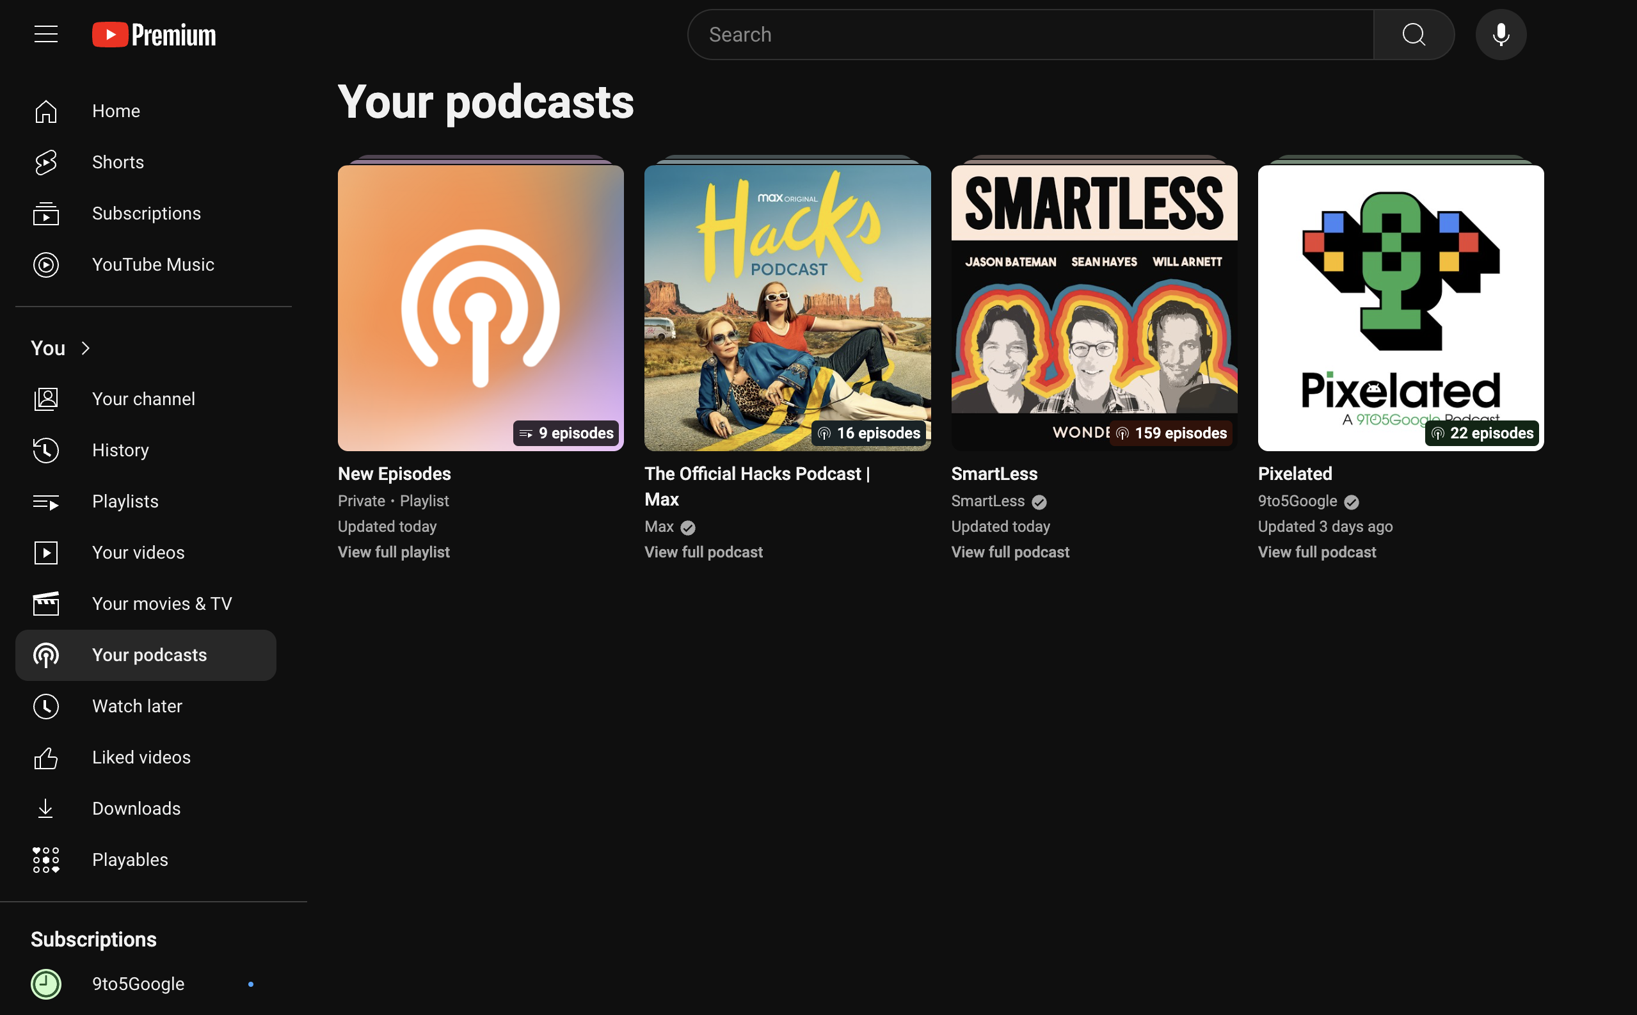Viewport: 1637px width, 1015px height.
Task: Open Downloads page
Action: click(x=136, y=808)
